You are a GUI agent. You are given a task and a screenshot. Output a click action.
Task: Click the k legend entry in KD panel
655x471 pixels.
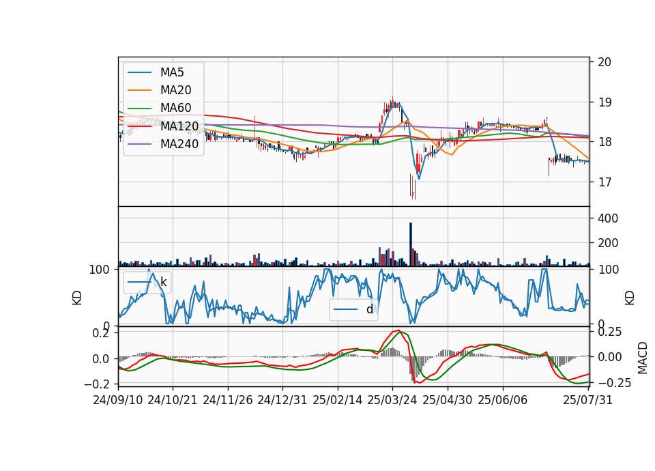pyautogui.click(x=147, y=282)
